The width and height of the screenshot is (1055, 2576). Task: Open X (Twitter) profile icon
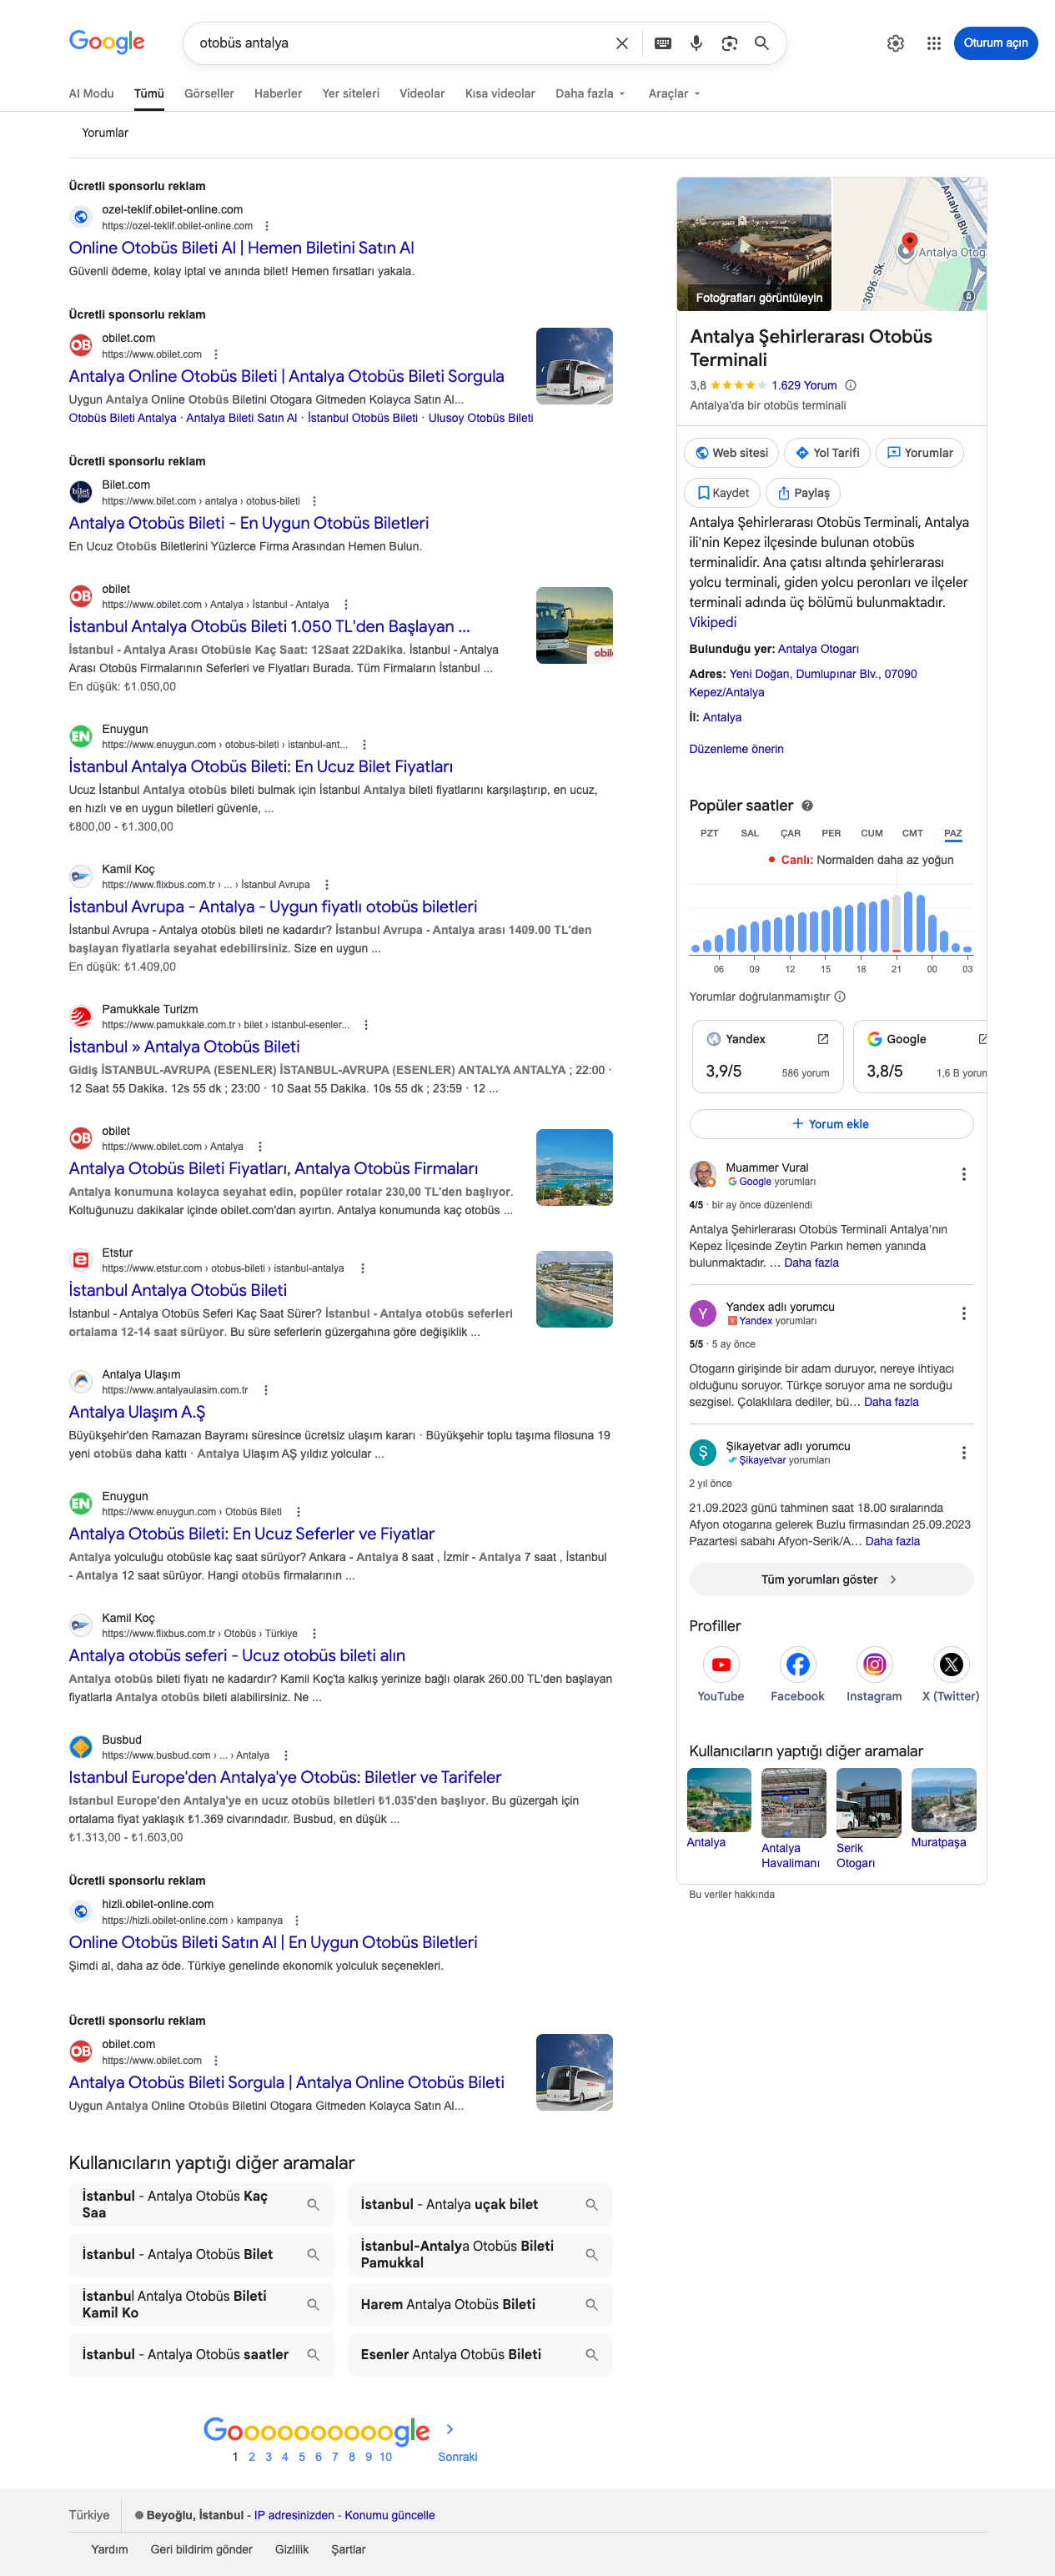click(x=950, y=1664)
